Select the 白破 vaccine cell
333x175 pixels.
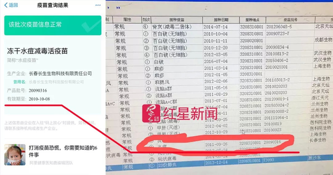click(x=158, y=62)
